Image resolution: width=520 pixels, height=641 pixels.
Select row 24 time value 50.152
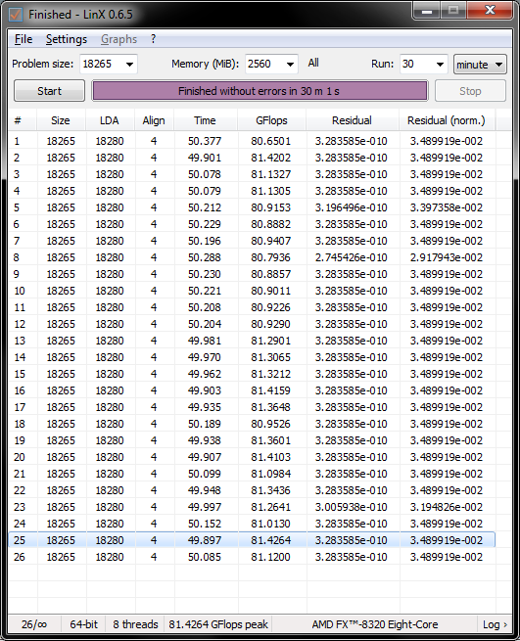[205, 524]
